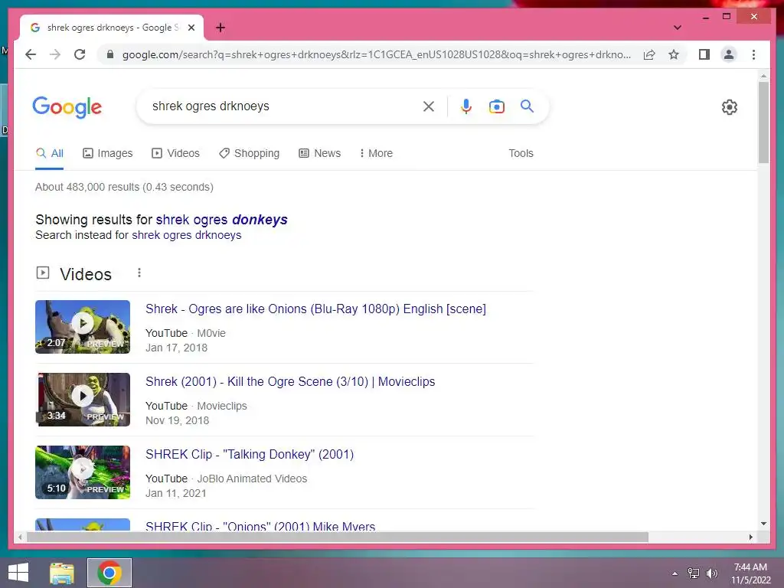Show hidden system tray icons
784x588 pixels.
tap(675, 573)
